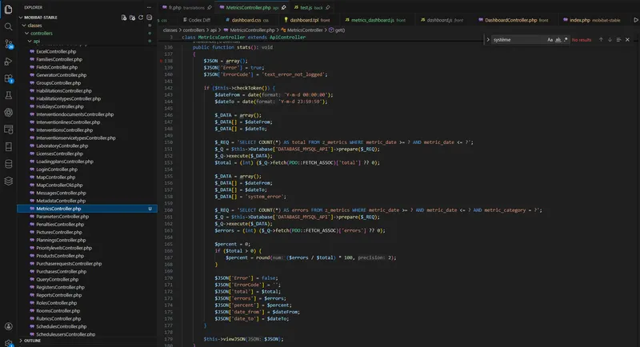Go to previous match in find widget
The image size is (640, 347).
coord(601,39)
